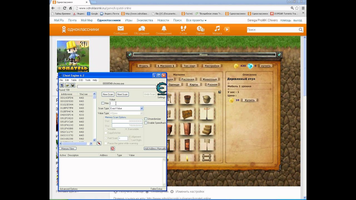
Task: Click the Играть game tab
Action: pos(144,66)
